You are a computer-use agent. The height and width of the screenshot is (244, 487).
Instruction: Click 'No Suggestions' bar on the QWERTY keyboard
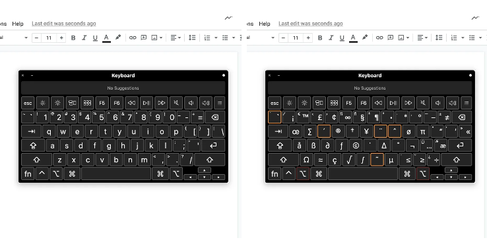point(123,88)
